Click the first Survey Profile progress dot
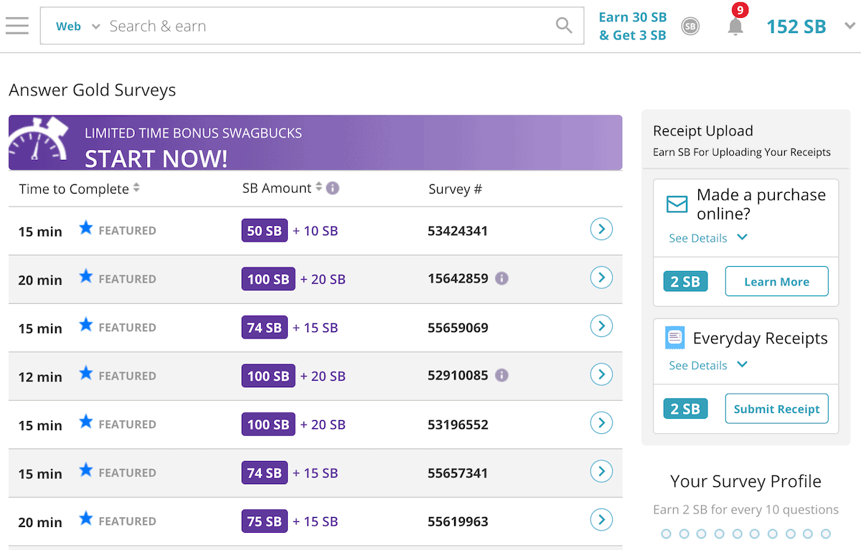Screen dimensions: 861x550 pyautogui.click(x=666, y=534)
